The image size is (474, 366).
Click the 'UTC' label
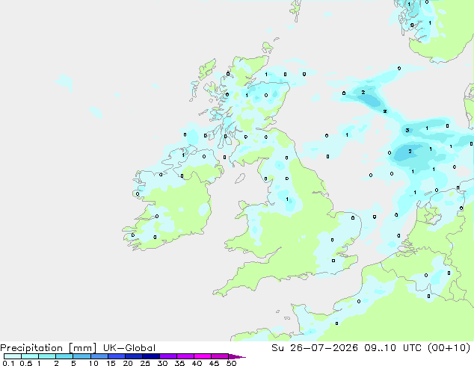413,348
